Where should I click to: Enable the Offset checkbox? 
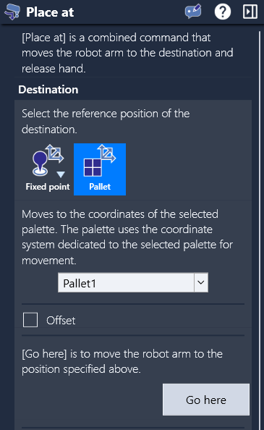coord(30,320)
